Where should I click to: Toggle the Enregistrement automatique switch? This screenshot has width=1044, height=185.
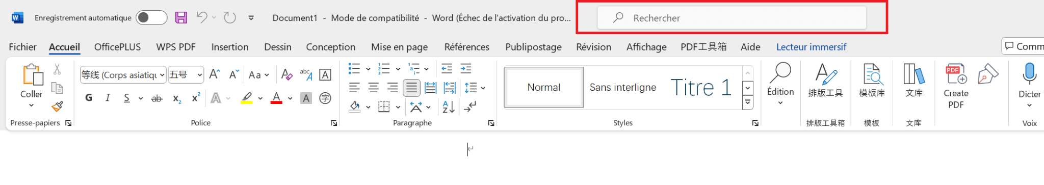coord(151,18)
